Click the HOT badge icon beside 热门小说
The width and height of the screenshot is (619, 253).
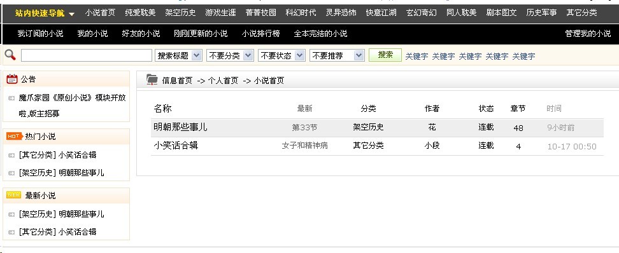[14, 136]
